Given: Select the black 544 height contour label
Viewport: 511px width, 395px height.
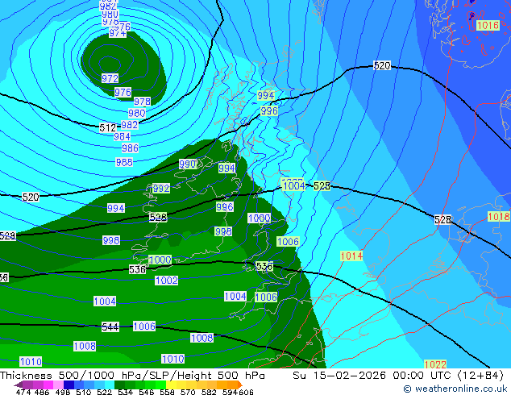Looking at the screenshot, I should [110, 327].
